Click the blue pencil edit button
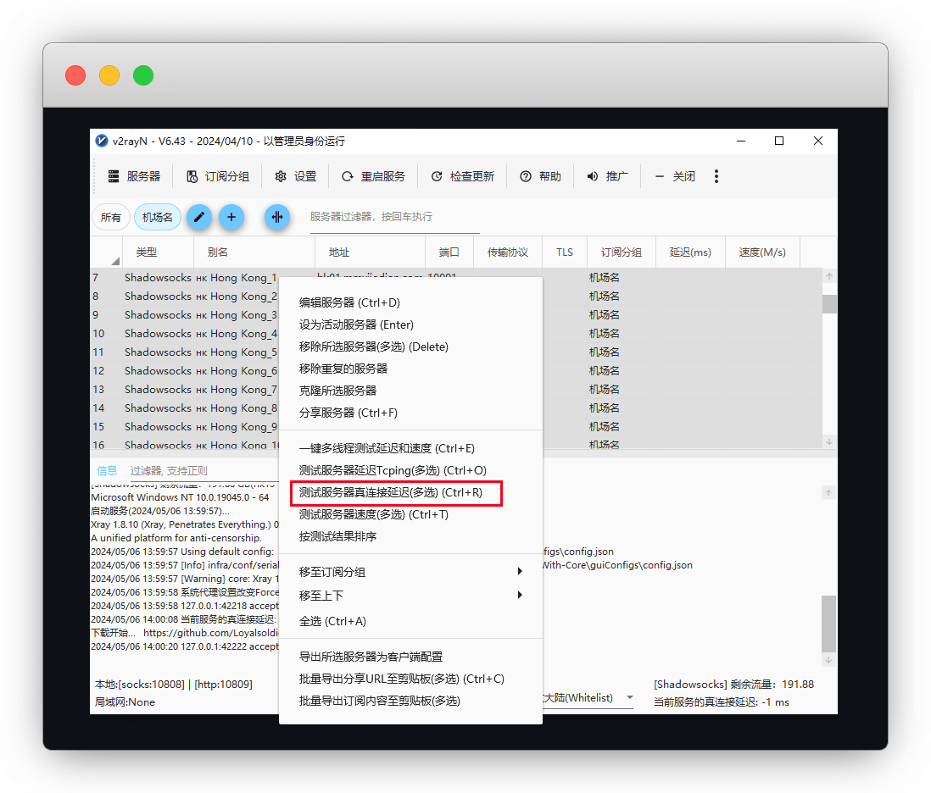Image resolution: width=931 pixels, height=793 pixels. [x=199, y=217]
